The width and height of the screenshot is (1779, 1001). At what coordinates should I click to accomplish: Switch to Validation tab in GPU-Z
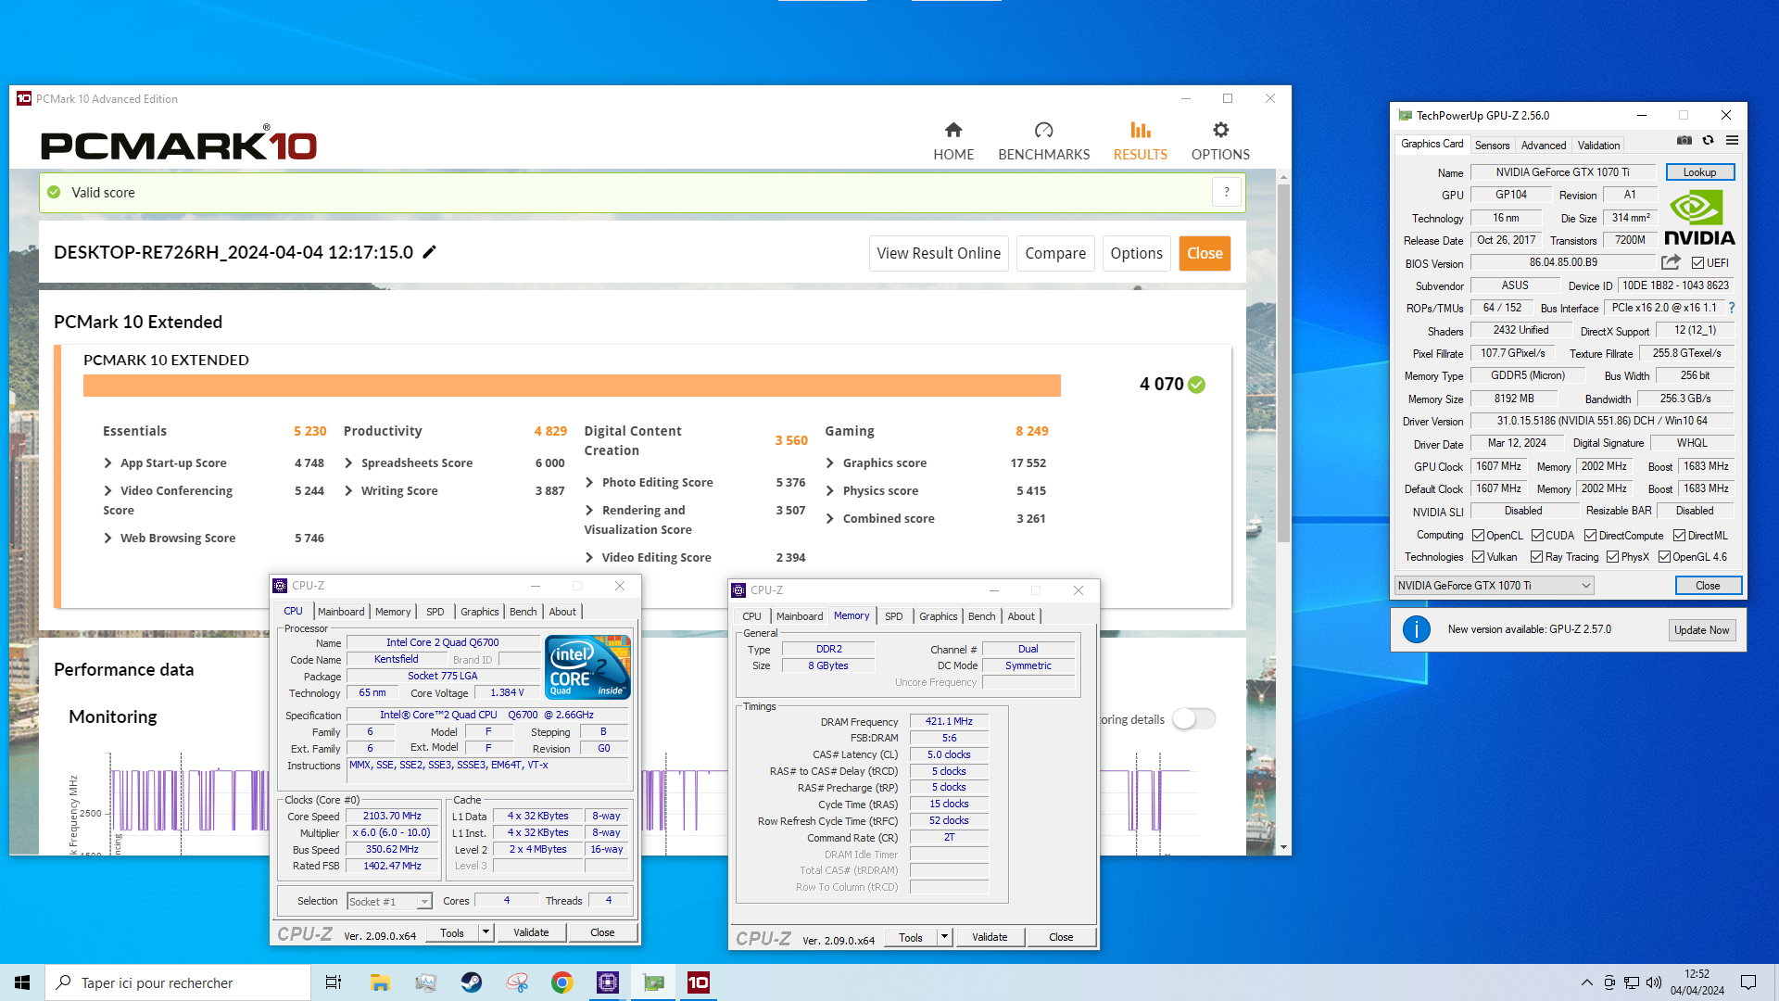1598,146
